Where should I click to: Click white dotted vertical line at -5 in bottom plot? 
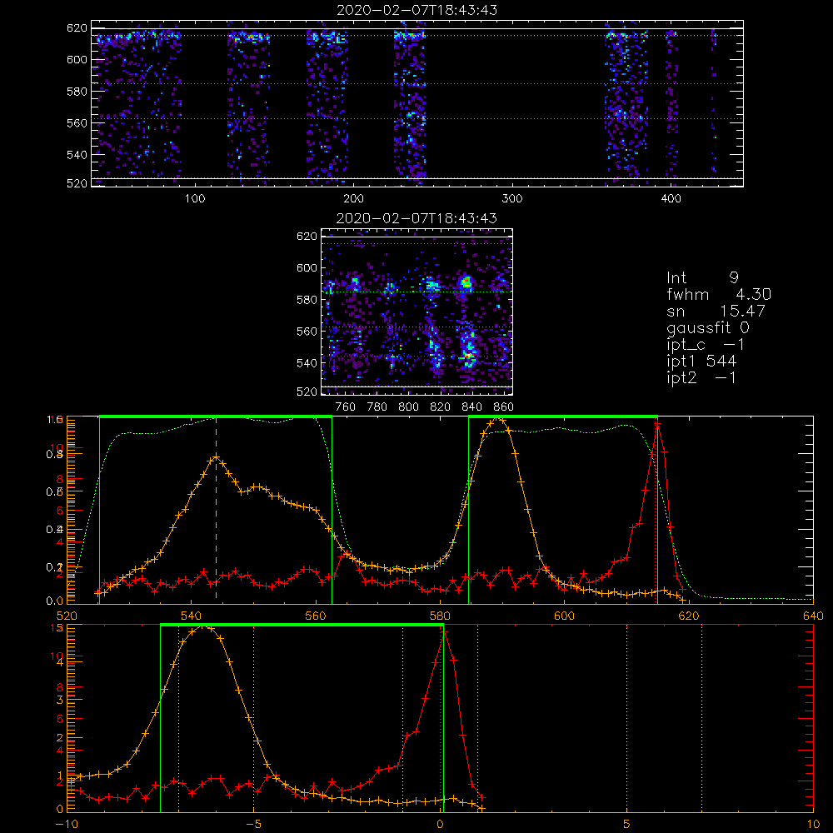coord(253,718)
